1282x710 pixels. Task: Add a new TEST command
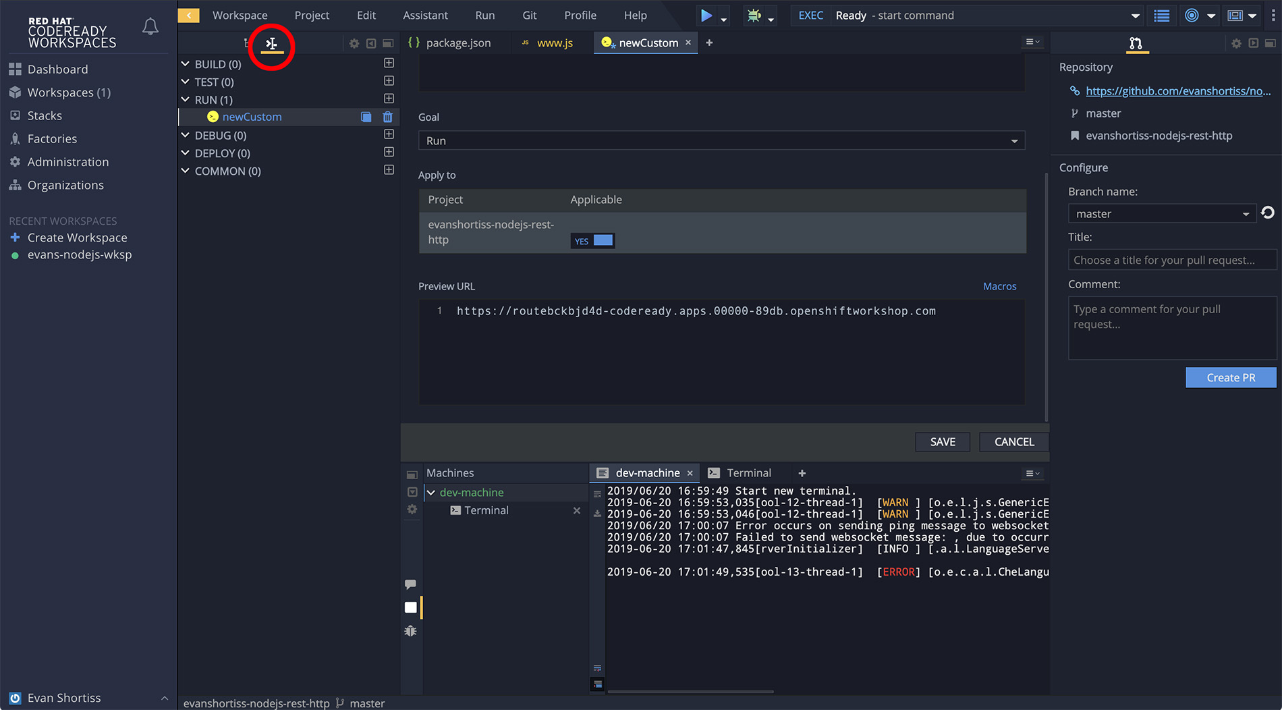[x=389, y=81]
